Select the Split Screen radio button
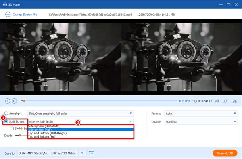 click(x=6, y=121)
